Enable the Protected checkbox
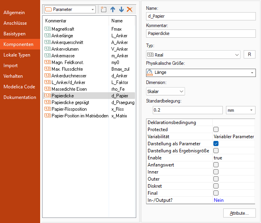Image resolution: width=261 pixels, height=223 pixels. tap(216, 130)
